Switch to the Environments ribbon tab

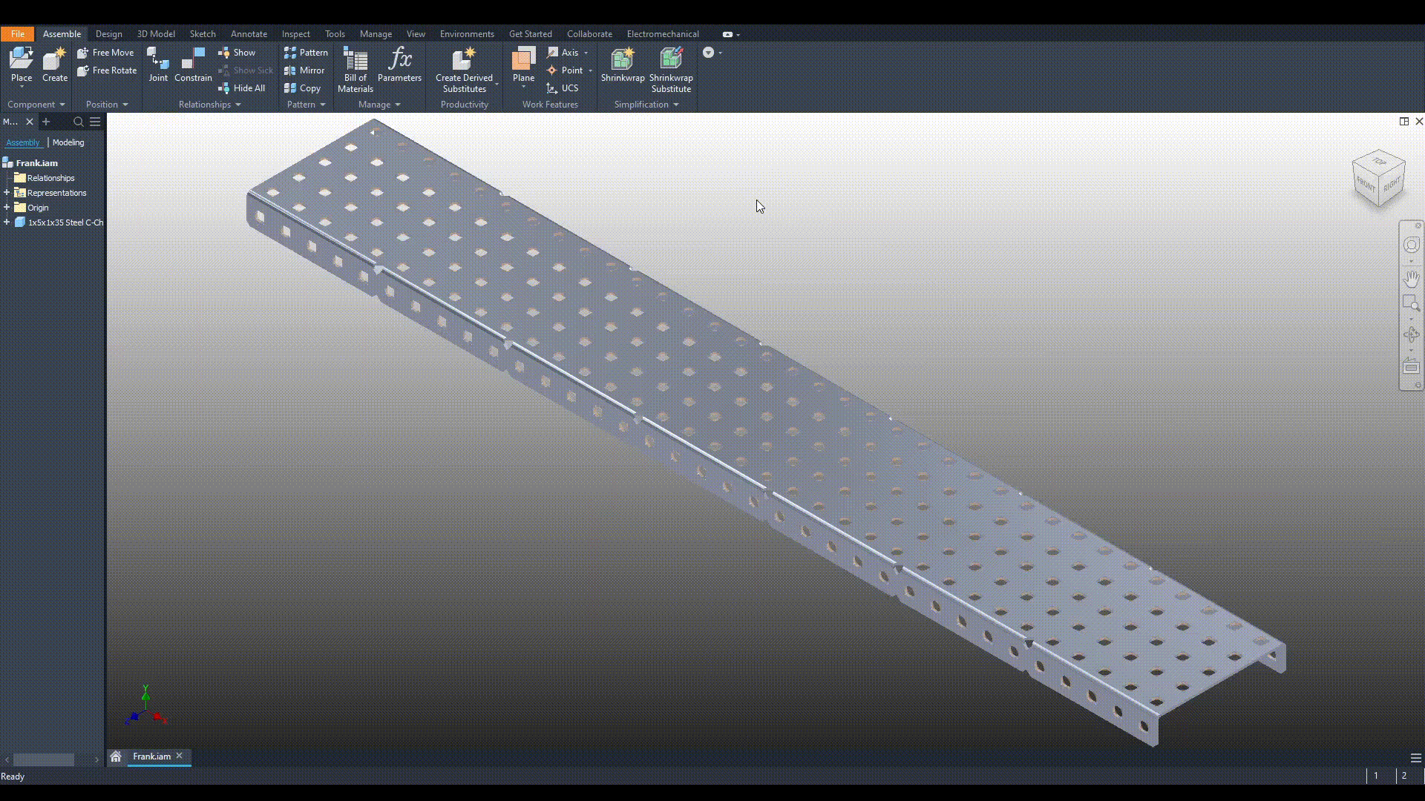[x=467, y=34]
